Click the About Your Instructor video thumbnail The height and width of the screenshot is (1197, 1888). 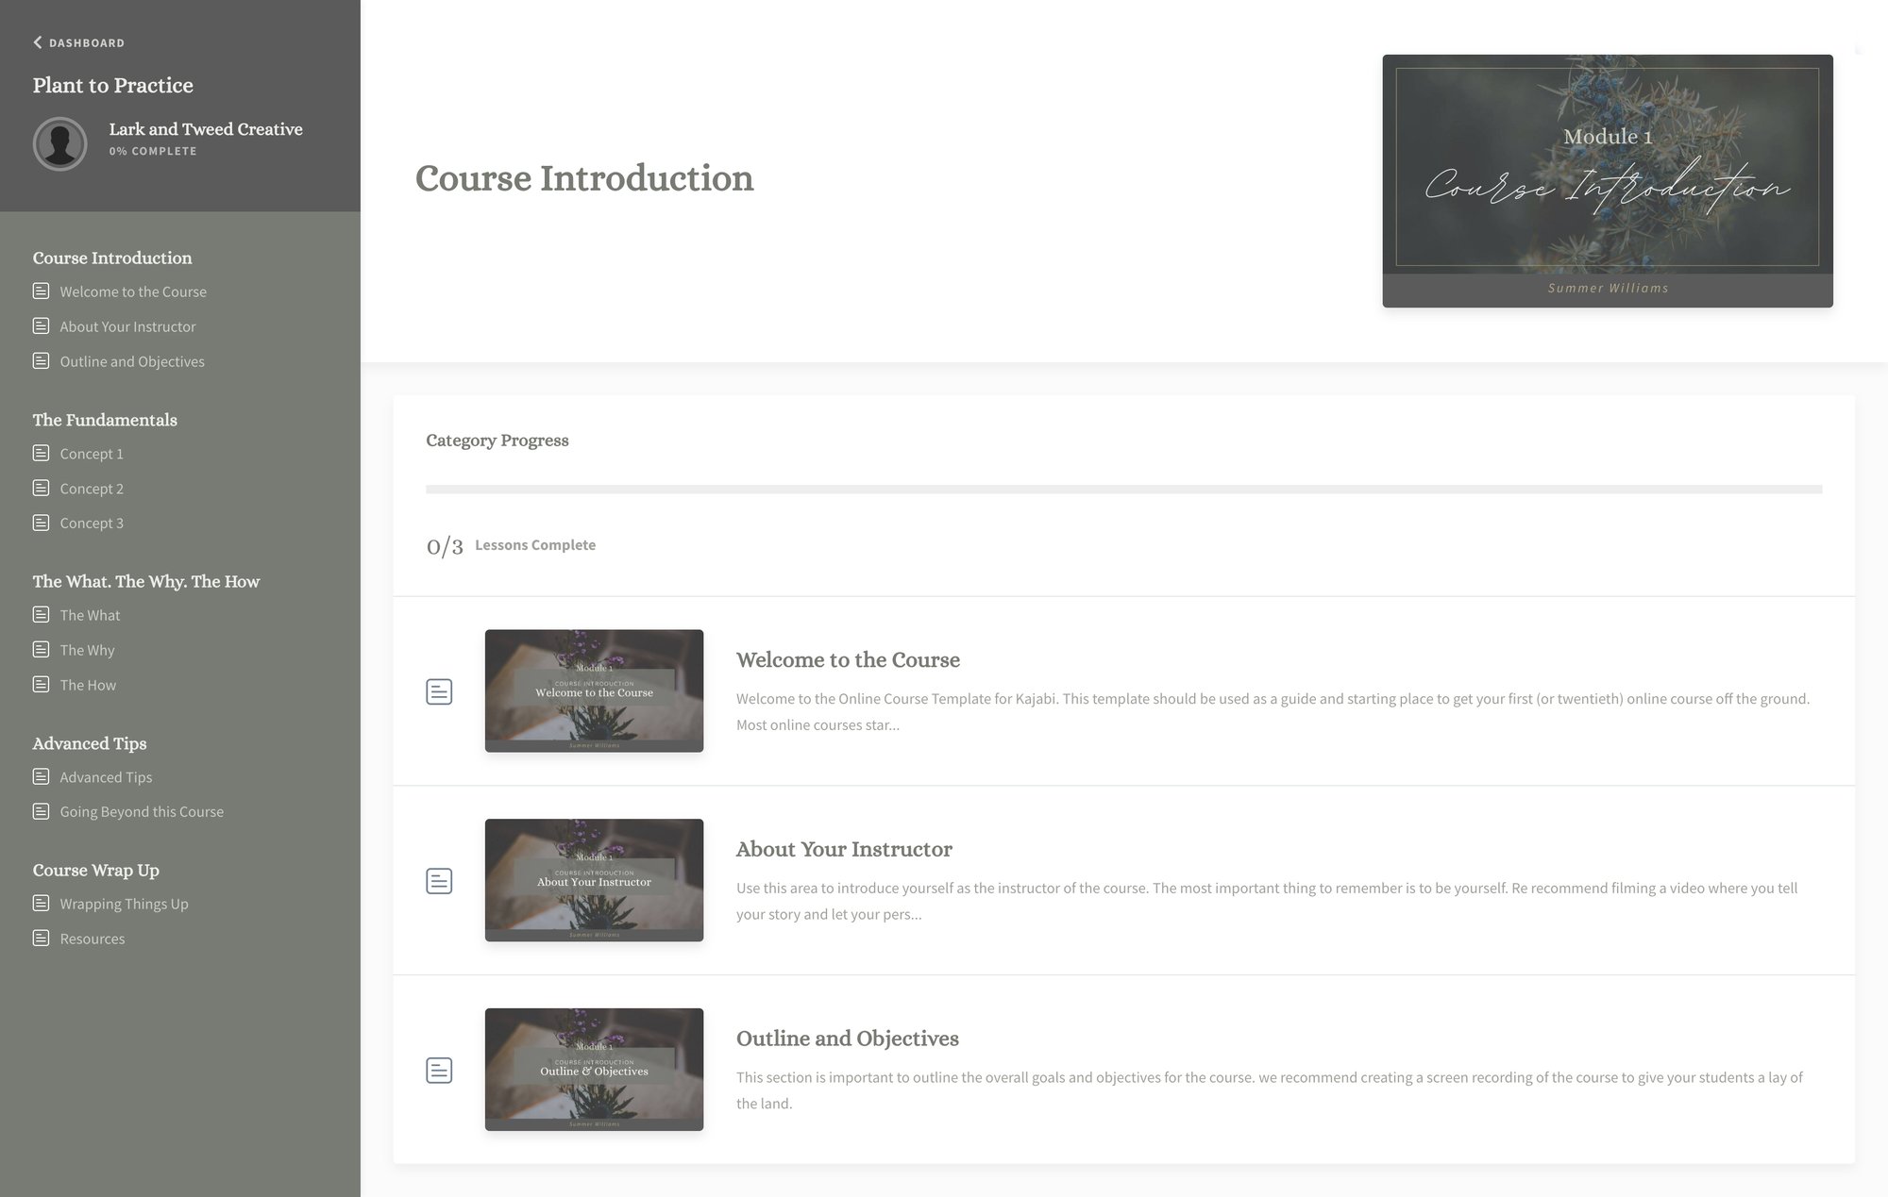594,880
